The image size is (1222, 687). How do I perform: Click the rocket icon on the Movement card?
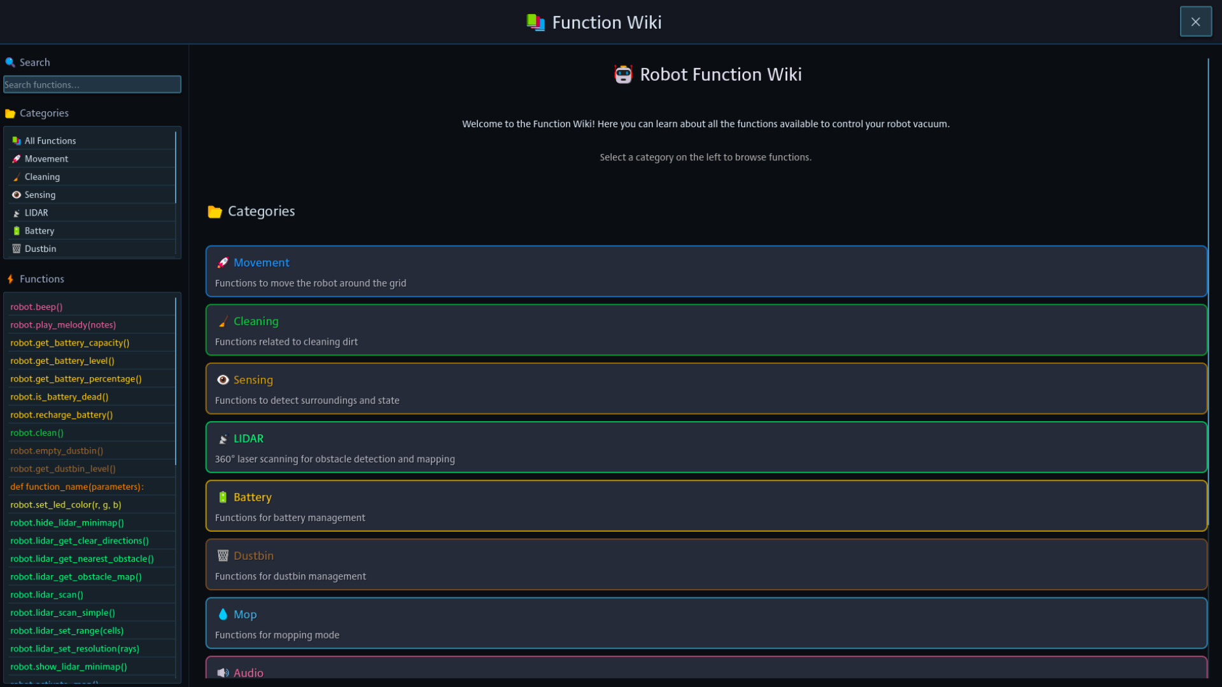pos(223,263)
